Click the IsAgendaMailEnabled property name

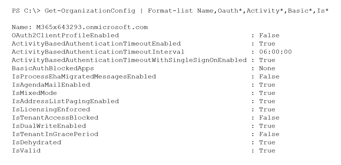pyautogui.click(x=51, y=85)
